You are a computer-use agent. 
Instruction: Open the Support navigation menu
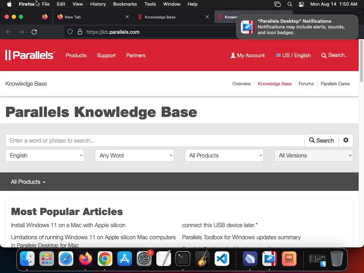(x=106, y=55)
